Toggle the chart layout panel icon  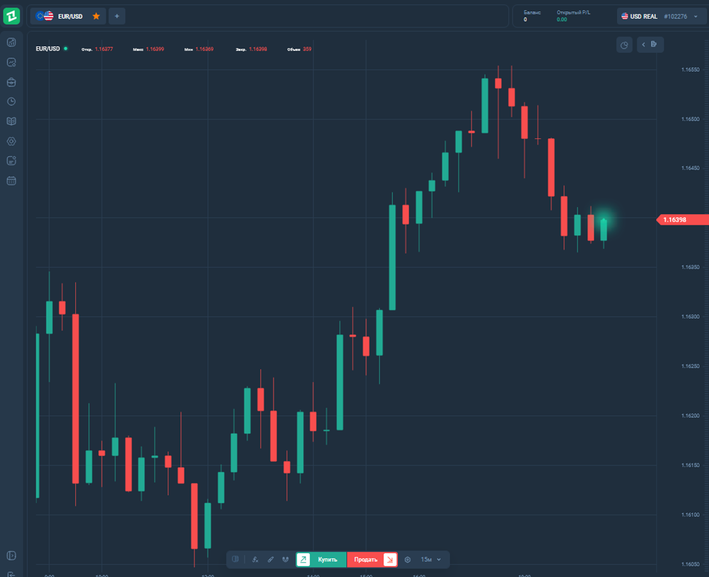[236, 559]
